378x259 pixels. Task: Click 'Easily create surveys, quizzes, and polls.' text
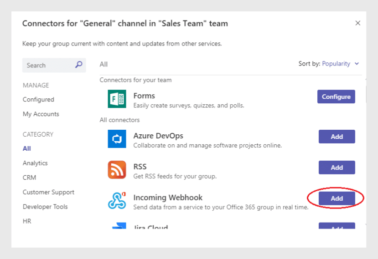(x=189, y=106)
